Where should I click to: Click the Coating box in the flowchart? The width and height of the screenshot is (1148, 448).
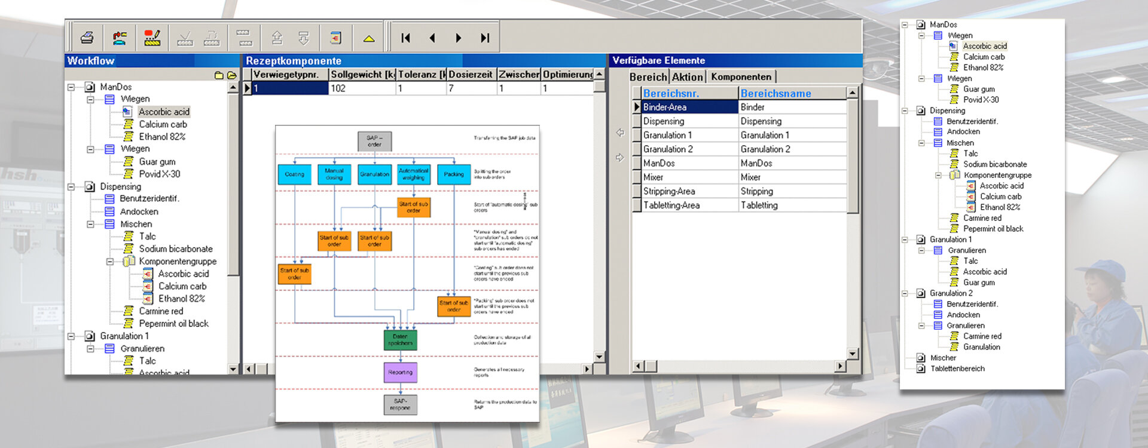[294, 174]
